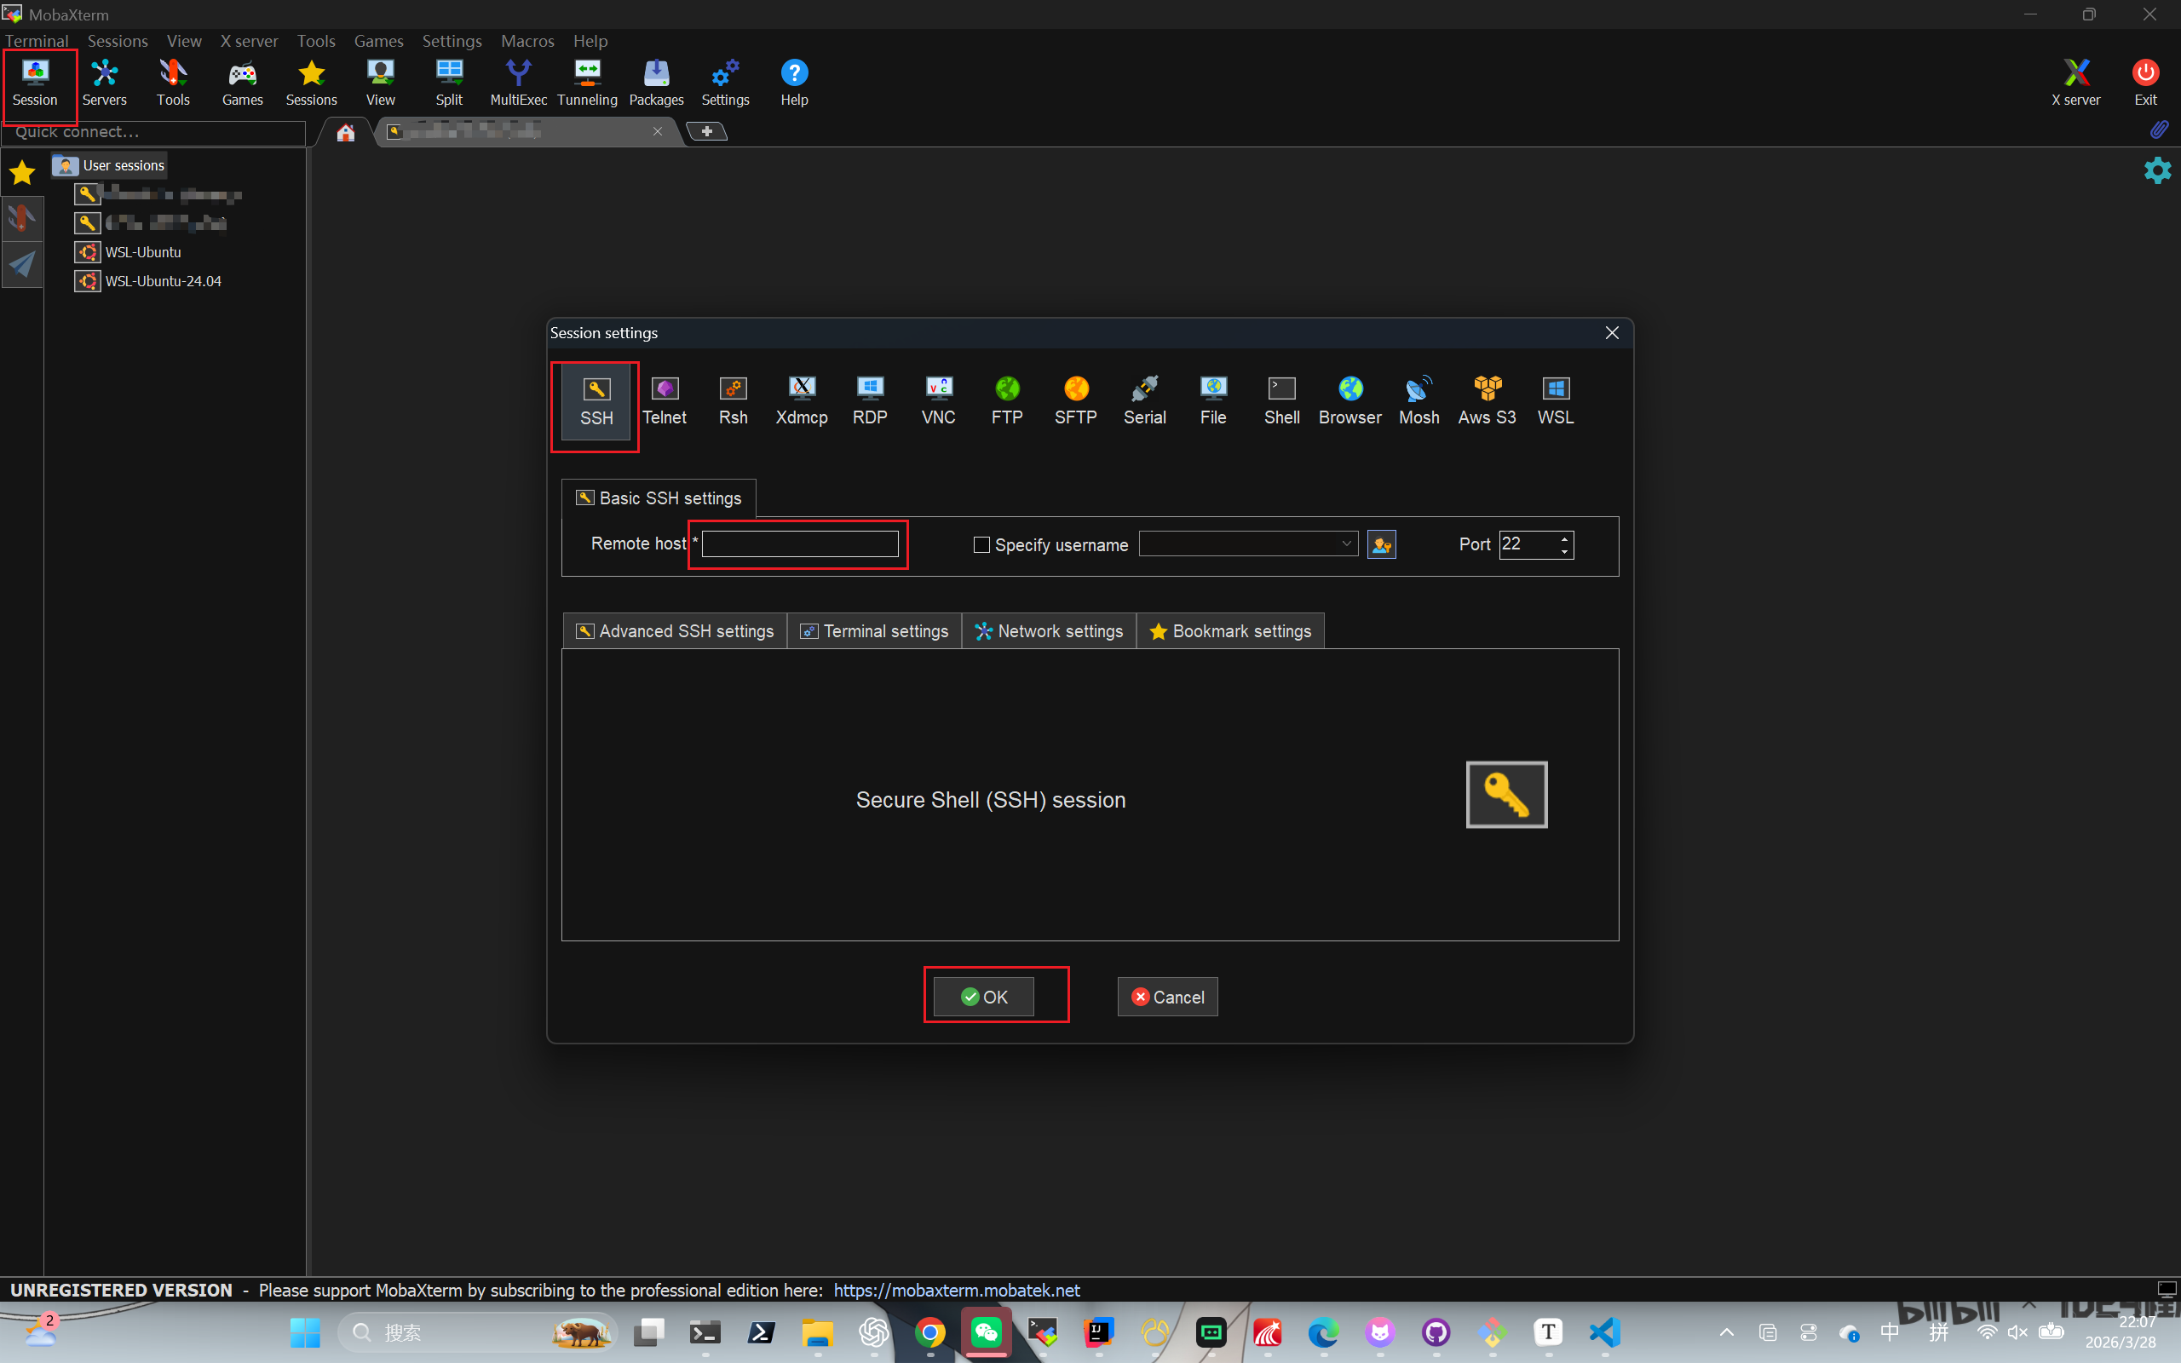The image size is (2181, 1363).
Task: Expand the username dropdown list
Action: 1345,543
